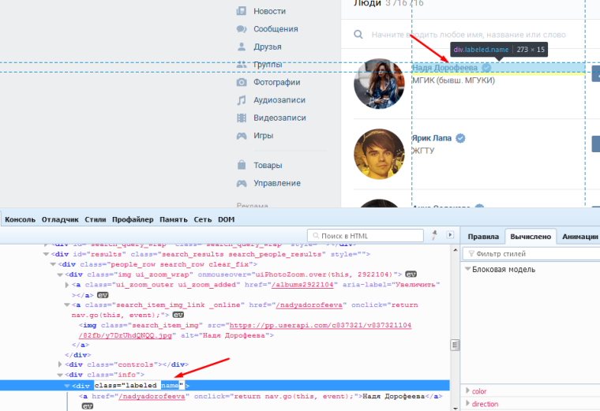Click the Игры gamepad icon
Image resolution: width=600 pixels, height=411 pixels.
tap(242, 136)
